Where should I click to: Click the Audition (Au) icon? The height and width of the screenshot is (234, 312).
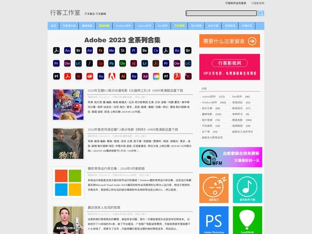click(x=101, y=76)
